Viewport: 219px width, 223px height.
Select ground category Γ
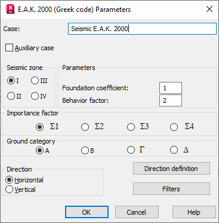click(x=131, y=150)
